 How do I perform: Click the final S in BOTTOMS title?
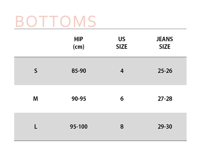tap(92, 21)
